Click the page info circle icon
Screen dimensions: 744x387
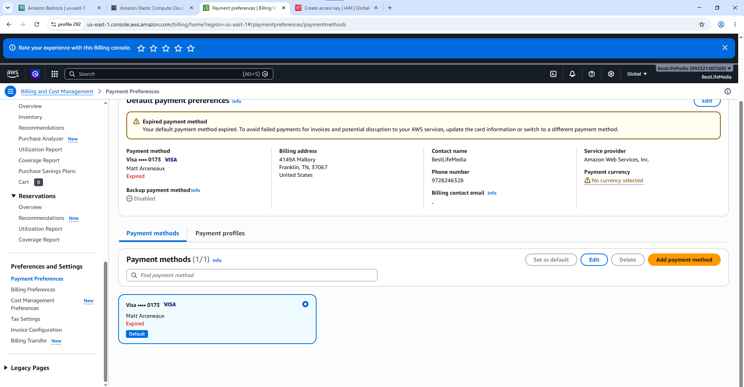pyautogui.click(x=728, y=91)
